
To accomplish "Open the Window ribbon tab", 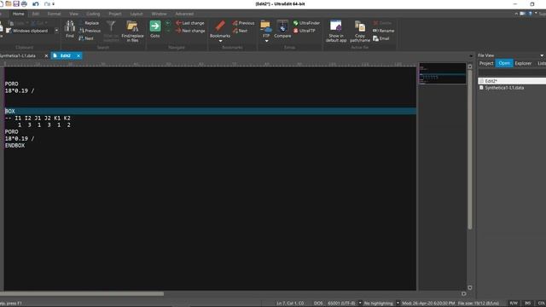I will 159,14.
